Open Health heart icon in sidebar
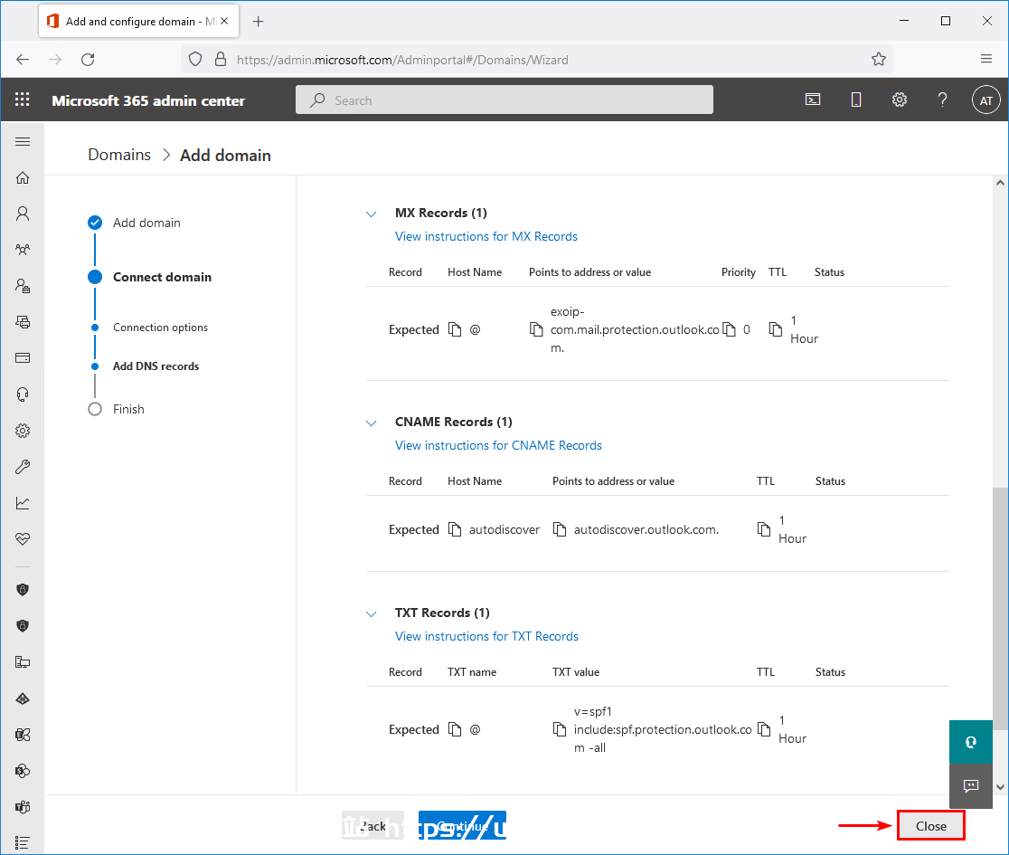1009x855 pixels. pos(23,539)
